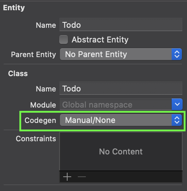Expand the Module combo box chevron
This screenshot has height=191, width=187.
tap(177, 104)
